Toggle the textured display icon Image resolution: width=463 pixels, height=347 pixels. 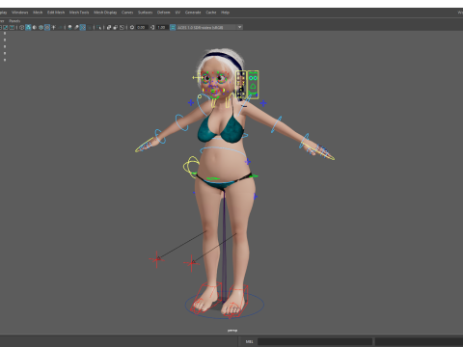pos(47,27)
